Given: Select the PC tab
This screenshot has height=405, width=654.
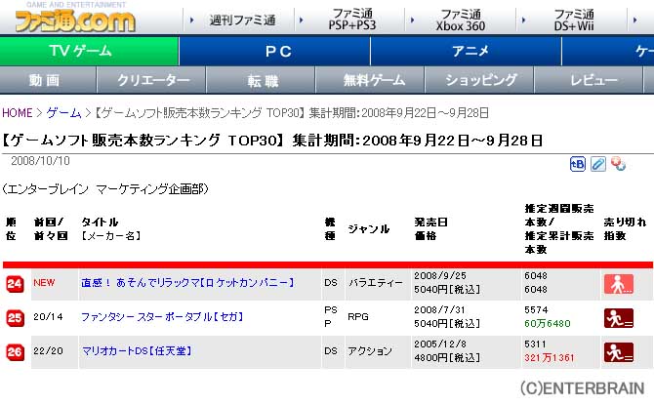Looking at the screenshot, I should tap(274, 51).
